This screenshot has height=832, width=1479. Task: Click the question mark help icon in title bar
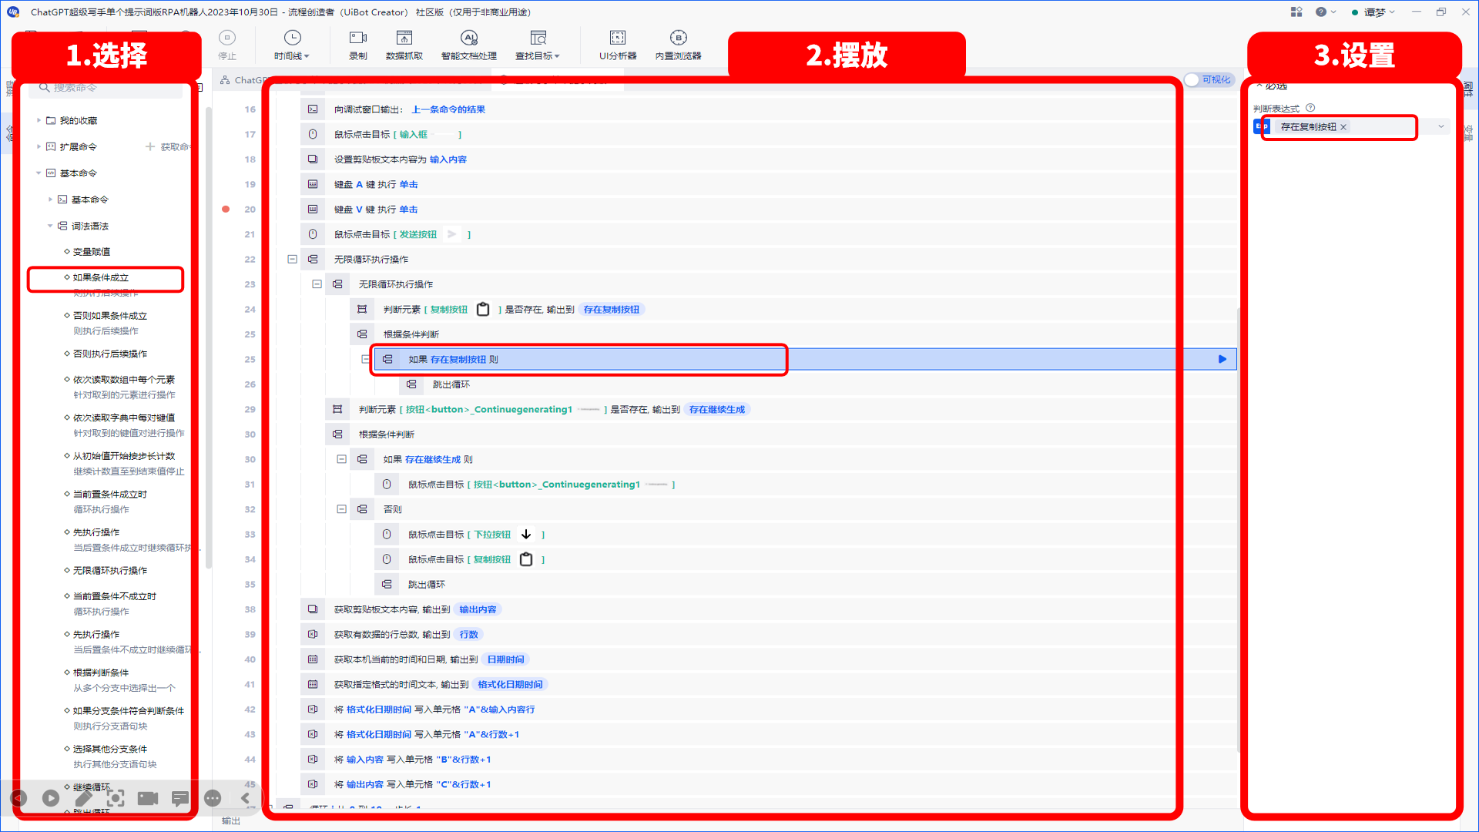[x=1321, y=12]
